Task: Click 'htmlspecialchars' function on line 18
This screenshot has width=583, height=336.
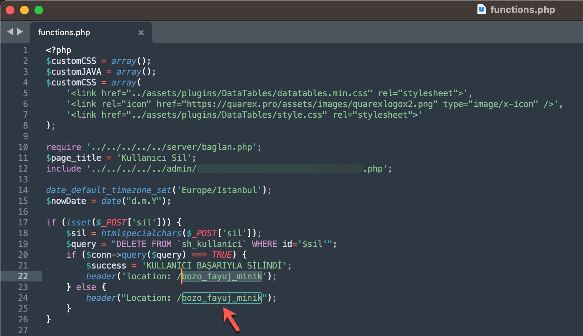Action: point(141,233)
